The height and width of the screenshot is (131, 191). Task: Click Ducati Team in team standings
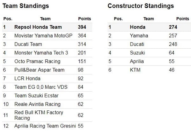point(28,44)
